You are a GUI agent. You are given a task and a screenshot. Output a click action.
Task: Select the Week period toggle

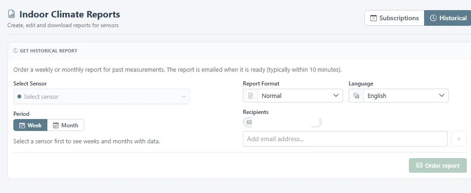(x=30, y=125)
